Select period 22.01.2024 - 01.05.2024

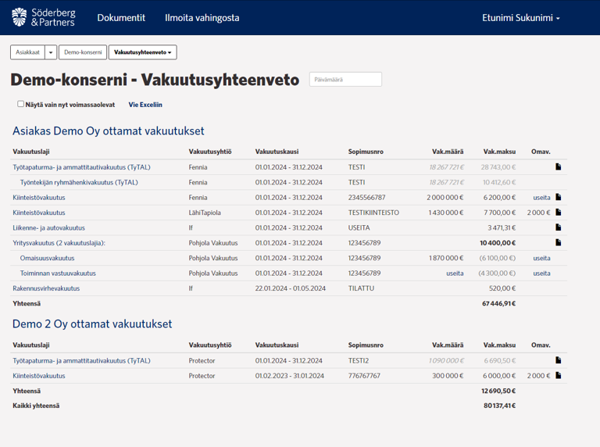(291, 288)
